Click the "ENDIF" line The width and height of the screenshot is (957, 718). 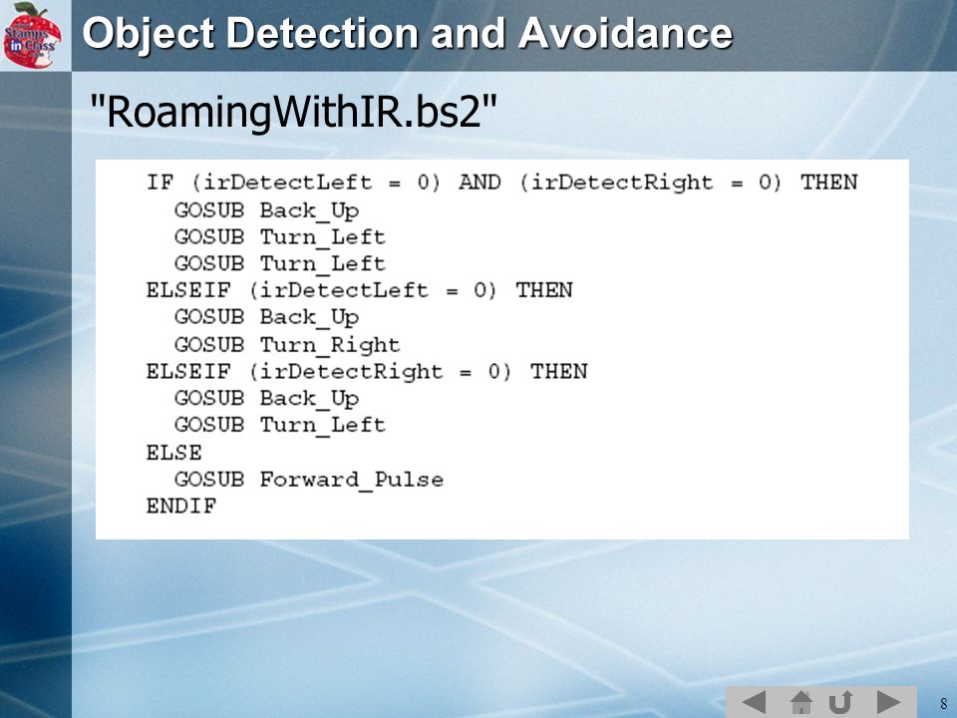(x=181, y=507)
